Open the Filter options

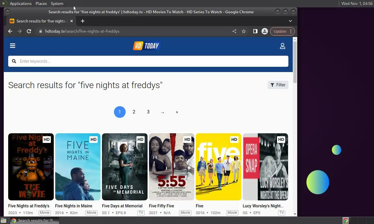tap(278, 85)
